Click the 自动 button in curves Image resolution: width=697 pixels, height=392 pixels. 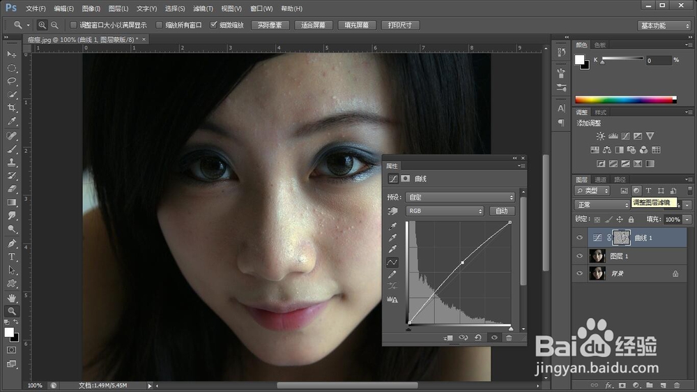[502, 211]
